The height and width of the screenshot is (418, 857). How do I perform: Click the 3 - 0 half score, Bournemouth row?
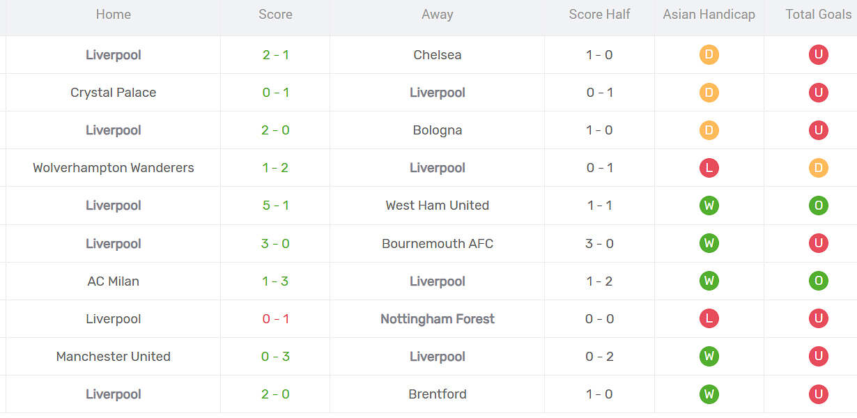pyautogui.click(x=599, y=243)
